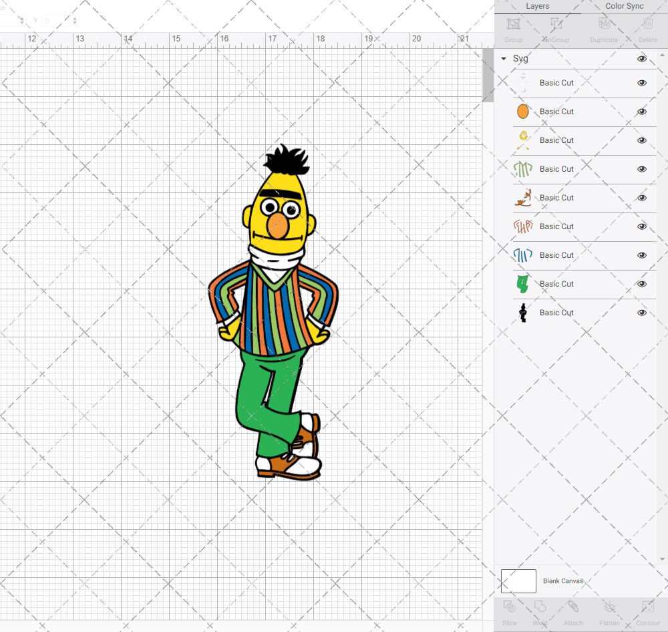Toggle visibility of the orange oval Basic Cut layer
The image size is (668, 632).
pos(642,111)
